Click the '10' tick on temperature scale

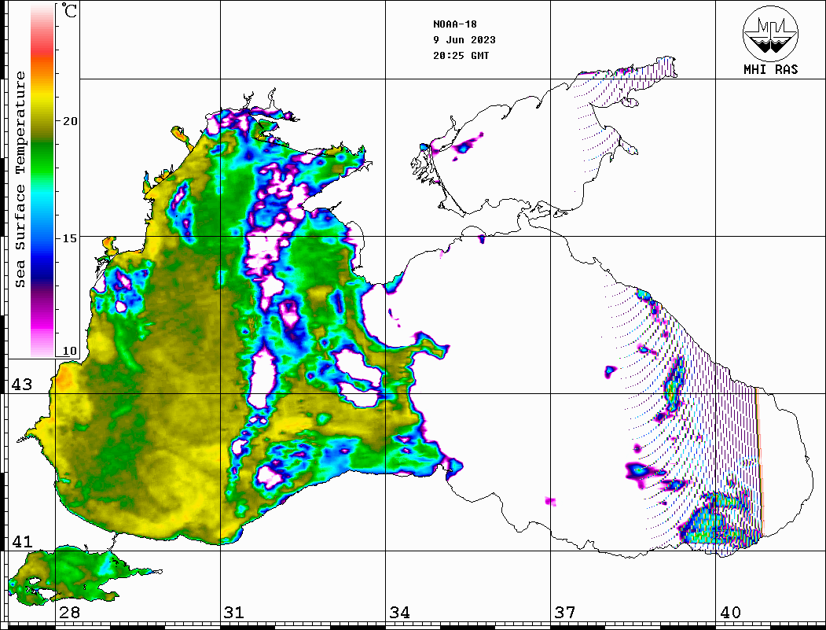[69, 351]
